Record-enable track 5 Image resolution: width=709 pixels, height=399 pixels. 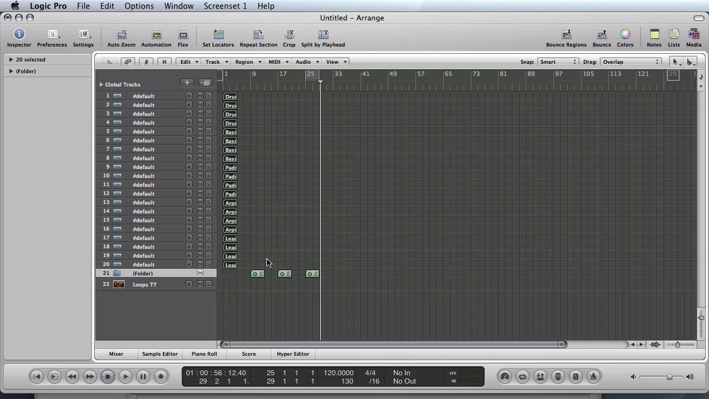[189, 131]
